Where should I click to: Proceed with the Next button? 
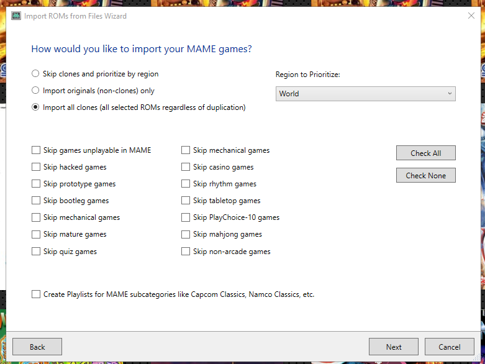(x=394, y=347)
